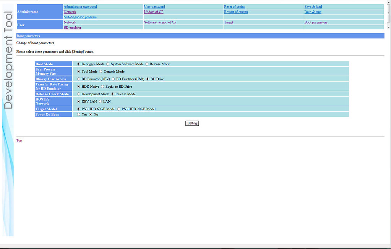Select LAN for HOSTFS network
Image resolution: width=391 pixels, height=249 pixels.
[100, 101]
